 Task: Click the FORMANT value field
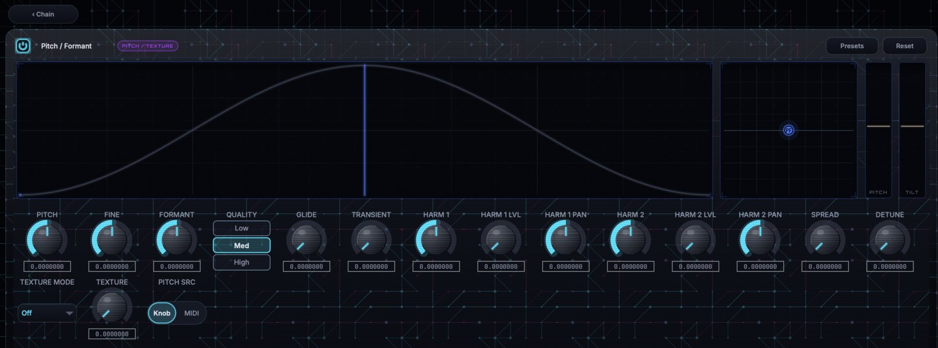pyautogui.click(x=176, y=267)
